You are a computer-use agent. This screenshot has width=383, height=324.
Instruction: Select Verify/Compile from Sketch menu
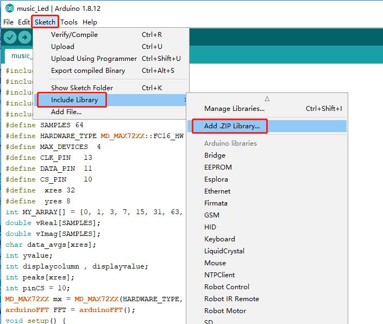coord(74,35)
